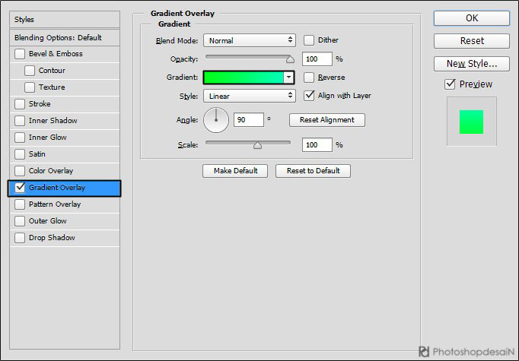The height and width of the screenshot is (361, 519).
Task: Click Make Default button
Action: tap(235, 171)
